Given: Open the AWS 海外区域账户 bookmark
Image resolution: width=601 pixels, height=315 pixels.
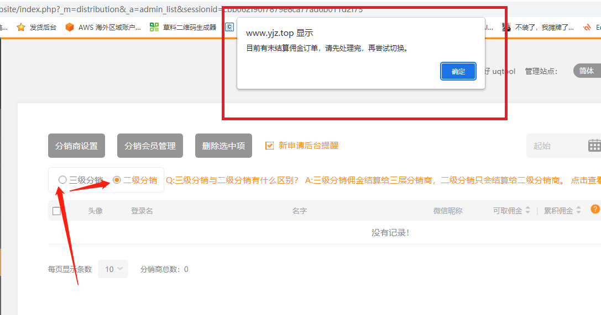Looking at the screenshot, I should pos(103,27).
